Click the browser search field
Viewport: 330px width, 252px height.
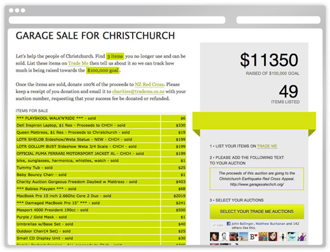279,20
